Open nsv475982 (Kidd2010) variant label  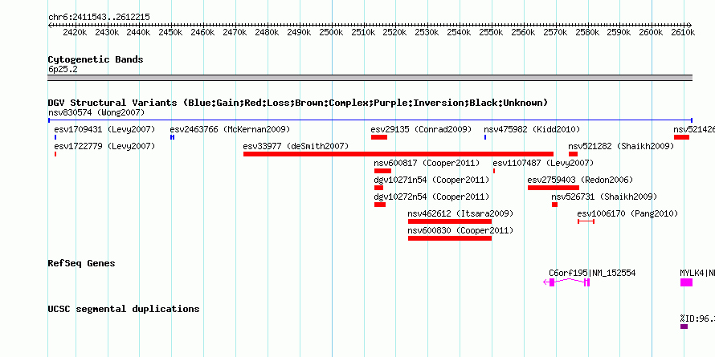point(532,129)
